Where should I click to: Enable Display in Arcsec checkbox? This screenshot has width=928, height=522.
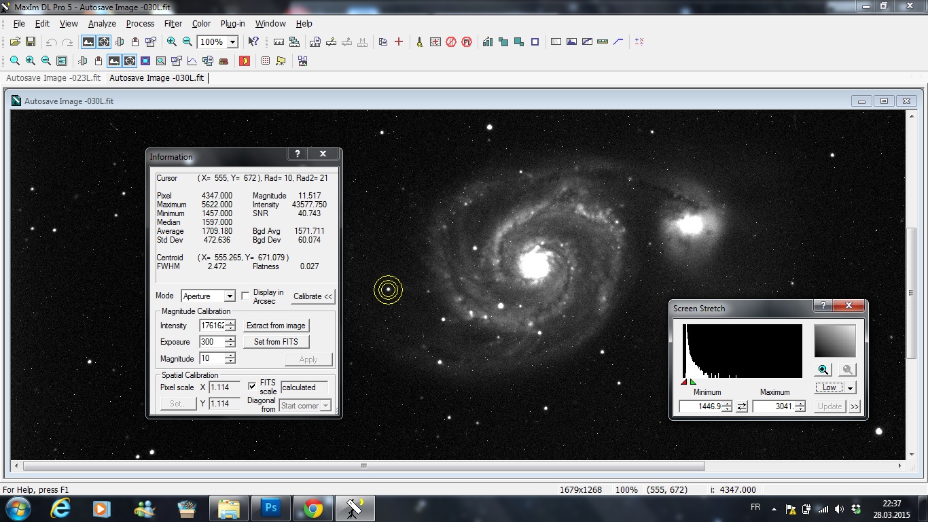click(246, 296)
